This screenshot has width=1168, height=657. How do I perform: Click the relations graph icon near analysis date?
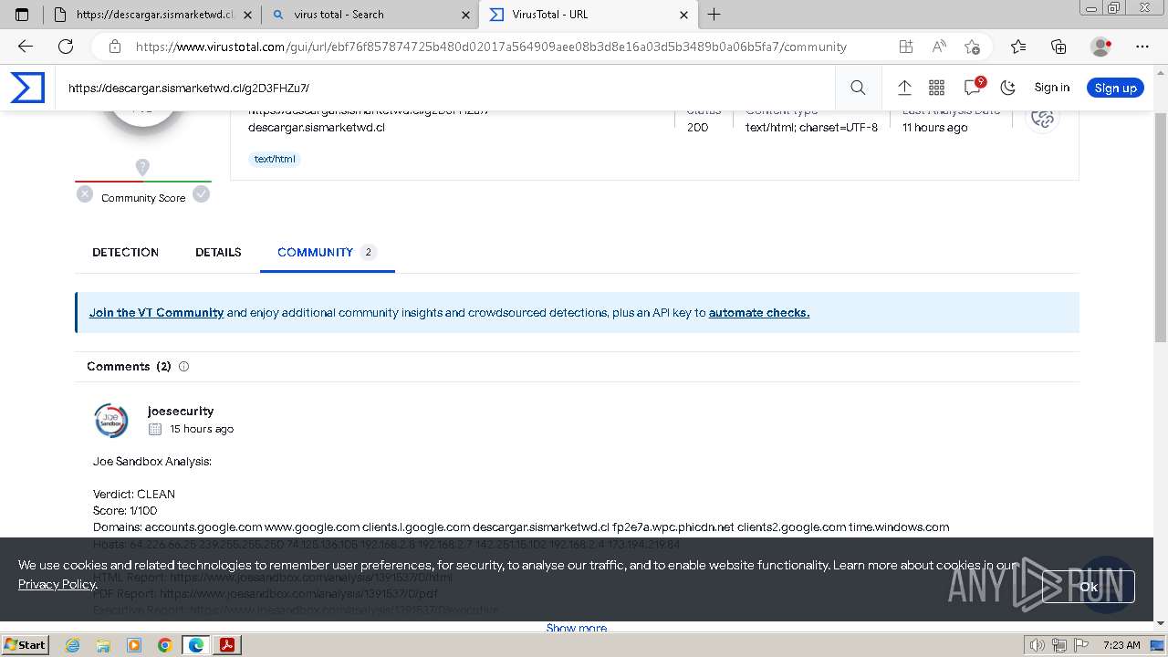pos(1042,117)
